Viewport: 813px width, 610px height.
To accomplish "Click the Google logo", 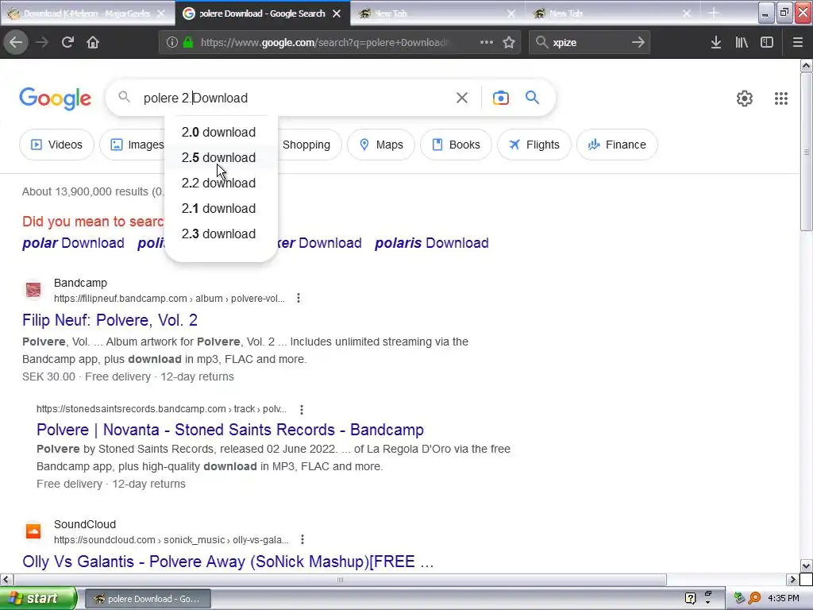I will point(55,98).
